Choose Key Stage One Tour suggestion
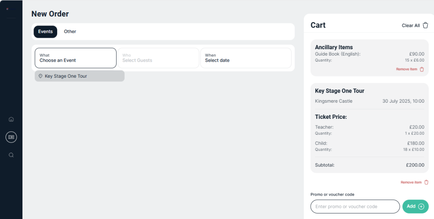This screenshot has width=434, height=219. (80, 76)
